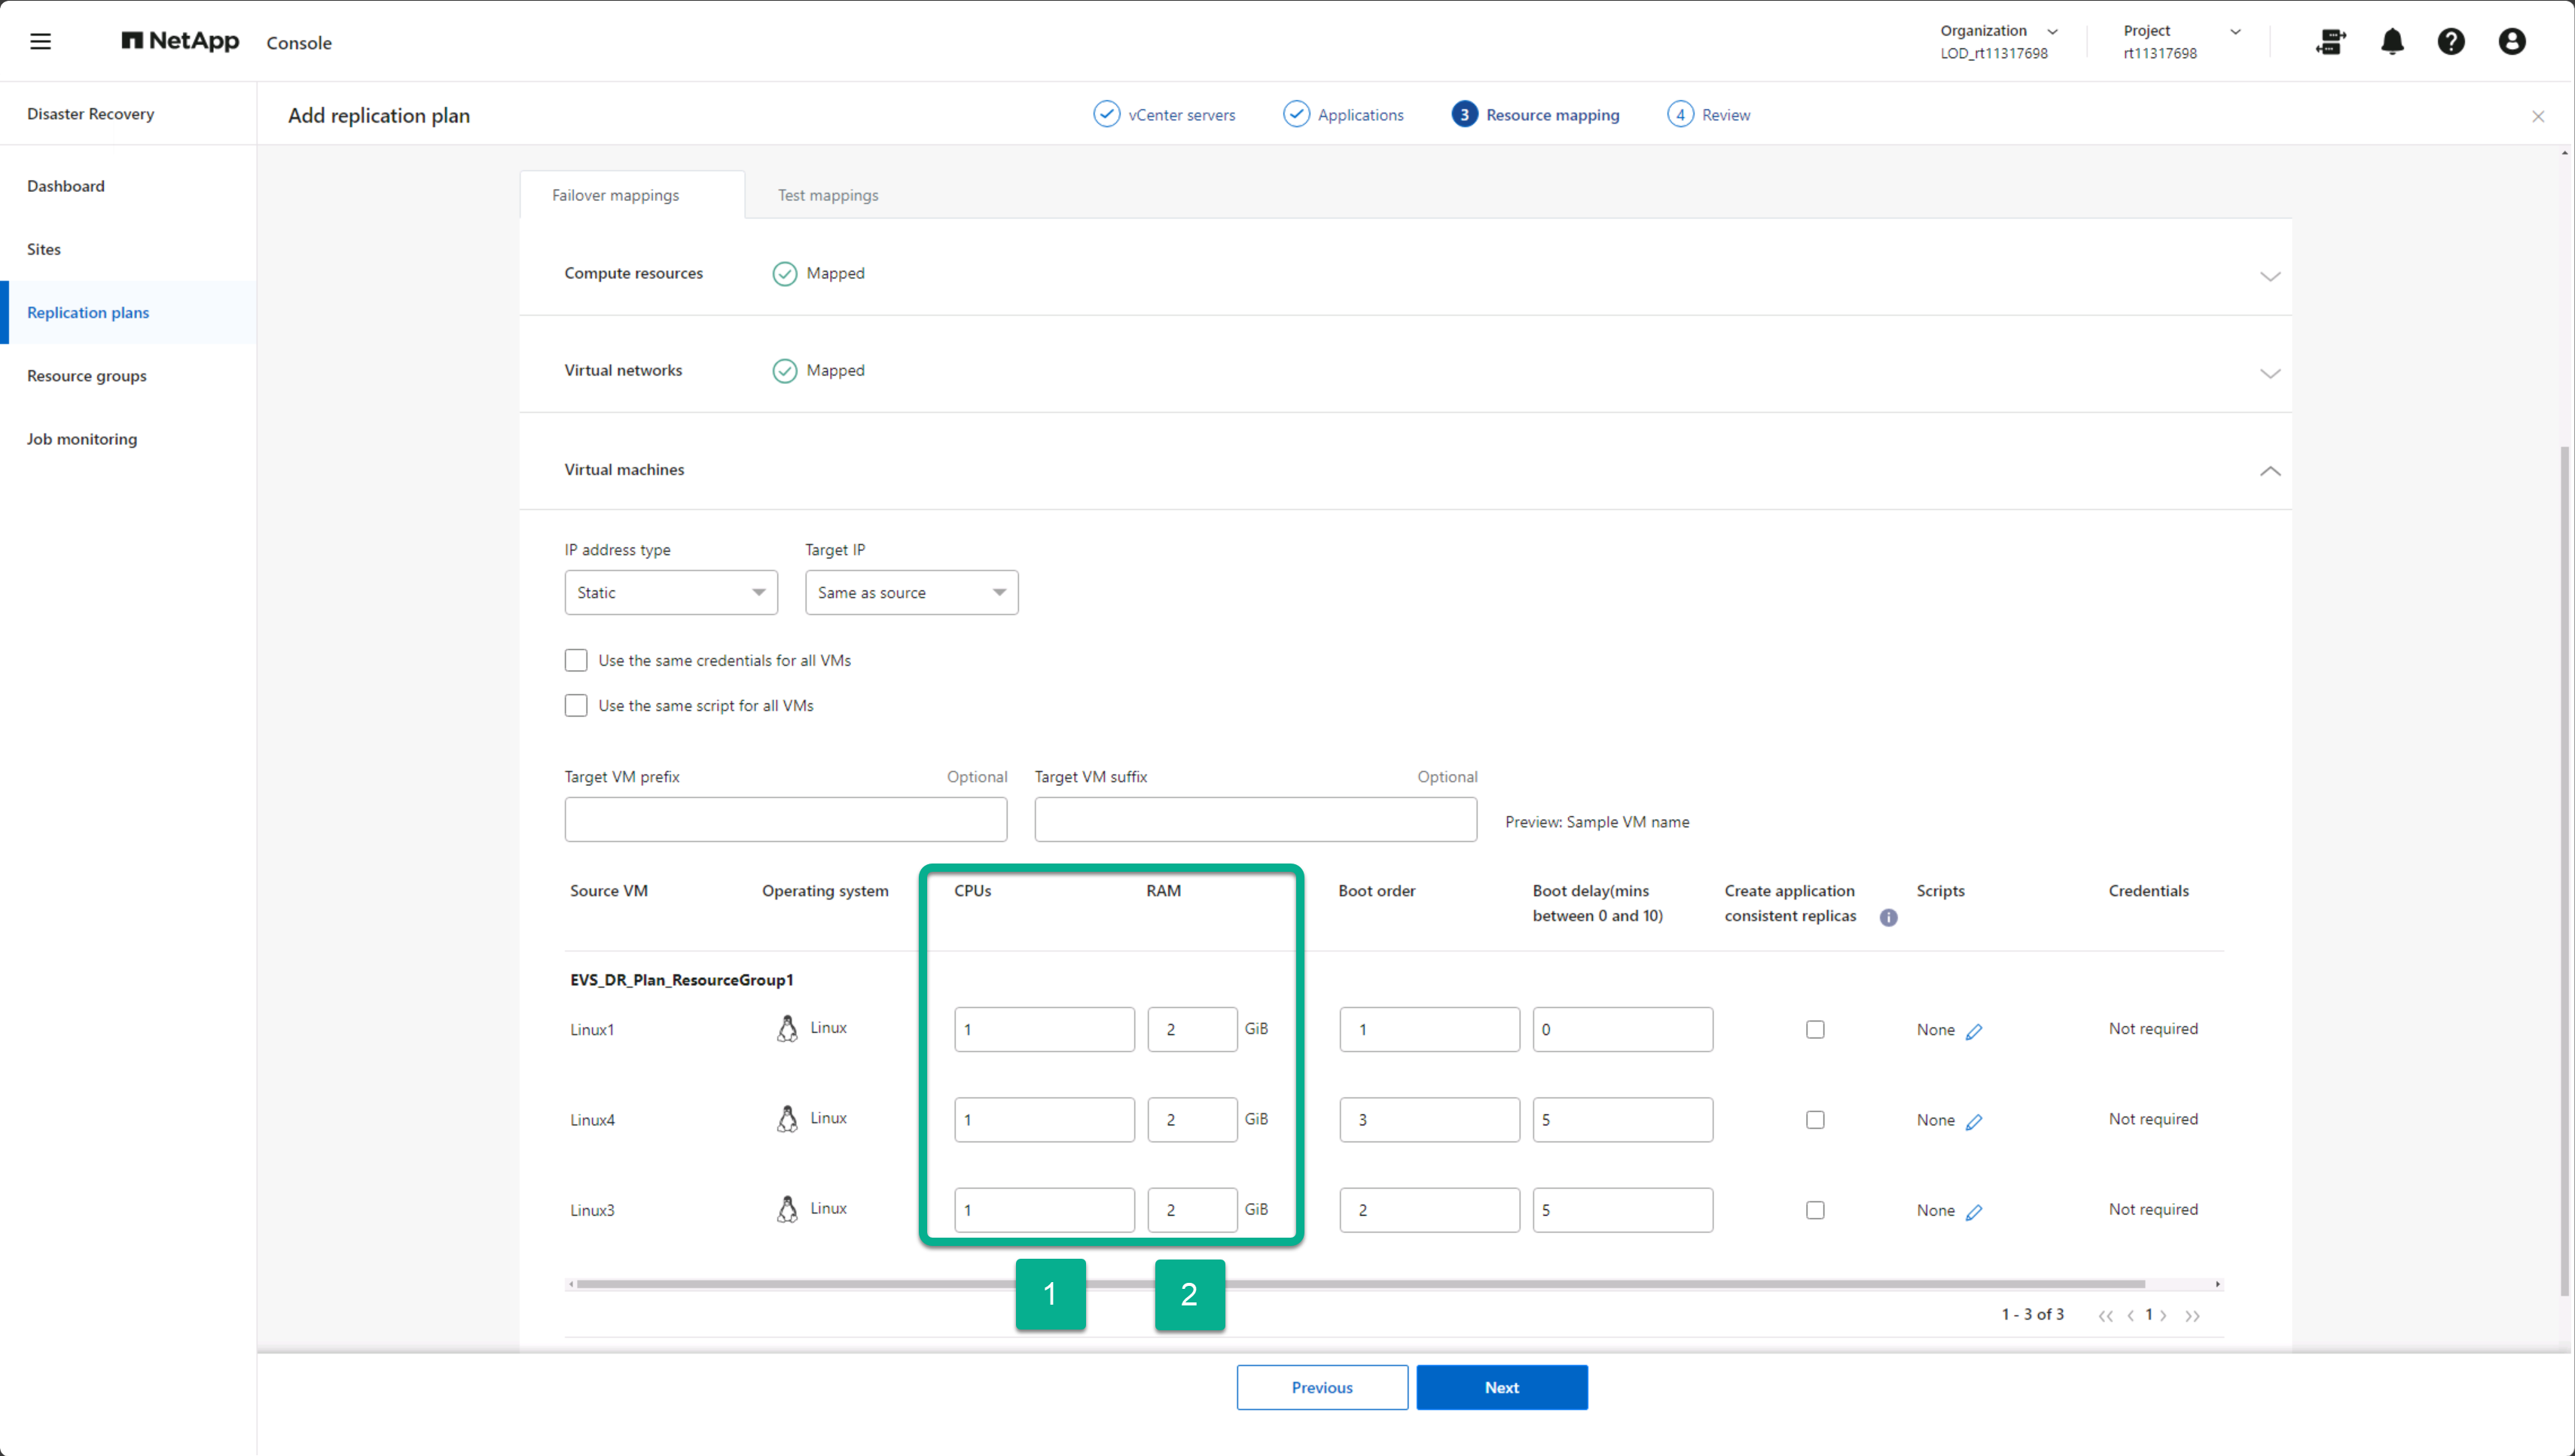
Task: Expand the Compute resources section
Action: point(2269,276)
